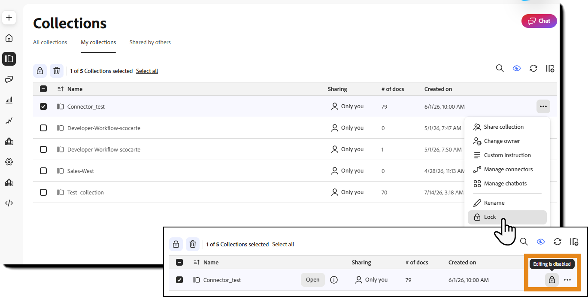Click the trash icon in the inset panel

click(193, 244)
